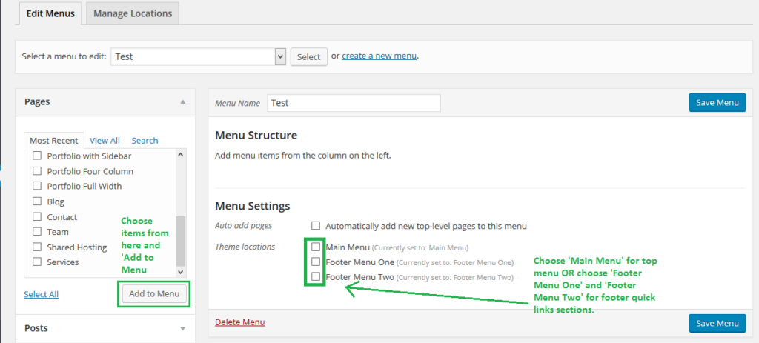Open the Edit Menus tab
The width and height of the screenshot is (759, 343).
(50, 13)
